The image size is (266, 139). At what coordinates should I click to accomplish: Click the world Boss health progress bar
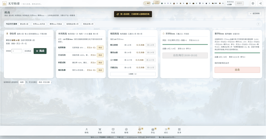pos(185,45)
